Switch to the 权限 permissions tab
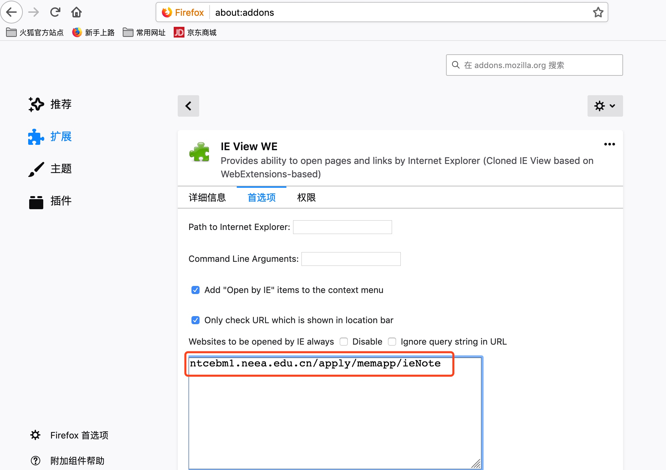This screenshot has height=470, width=666. pyautogui.click(x=307, y=197)
